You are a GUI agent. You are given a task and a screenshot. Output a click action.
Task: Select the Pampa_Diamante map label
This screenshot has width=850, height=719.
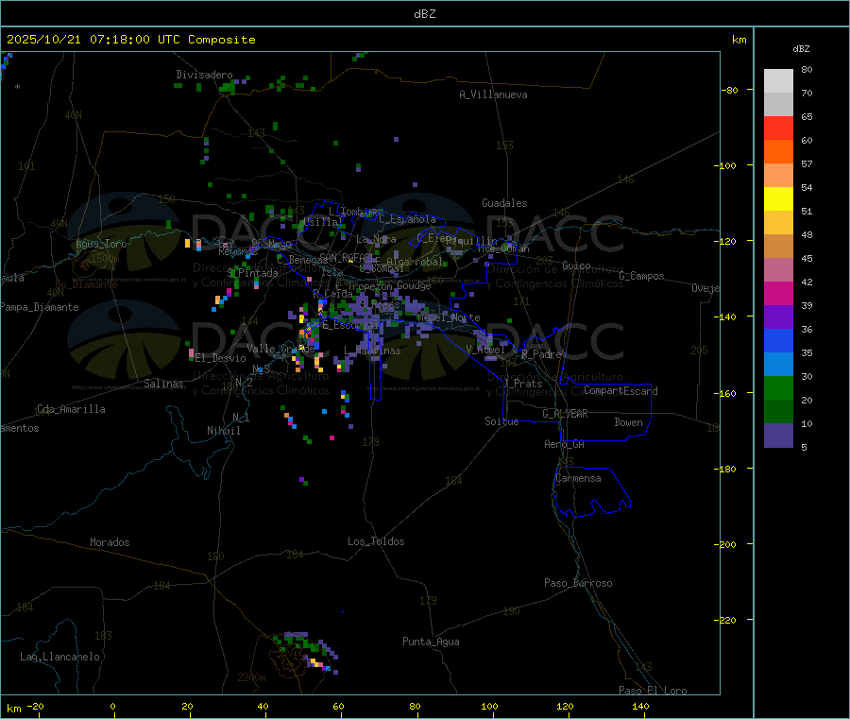[39, 307]
